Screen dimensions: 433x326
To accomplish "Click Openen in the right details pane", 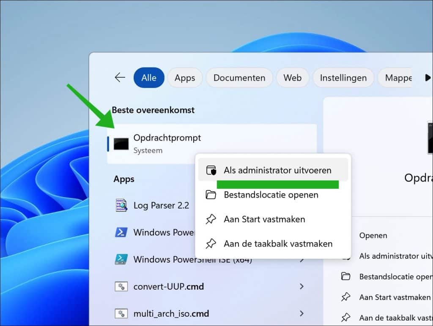I will coord(373,236).
